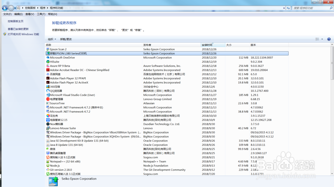The width and height of the screenshot is (334, 187).
Task: Select the Java 8 Update 131 (64-bit) row
Action: pos(167,145)
